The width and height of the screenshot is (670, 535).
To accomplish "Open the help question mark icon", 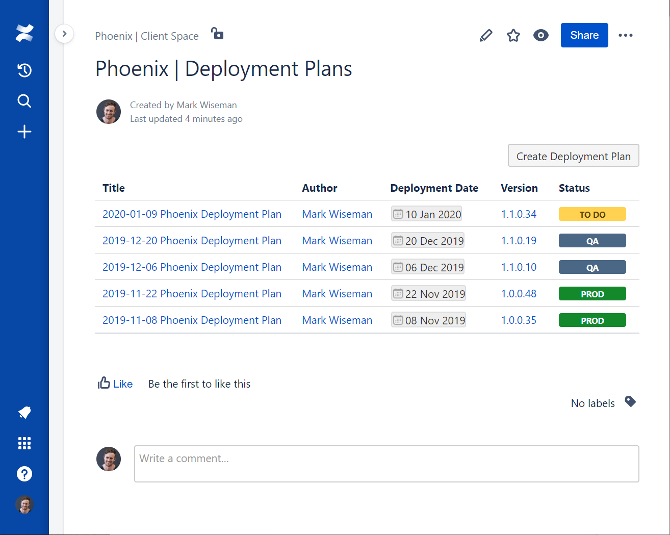I will [x=24, y=474].
